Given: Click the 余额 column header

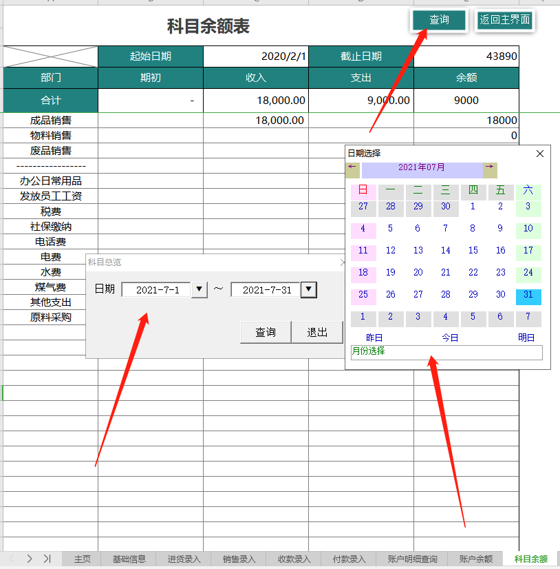Looking at the screenshot, I should (466, 78).
